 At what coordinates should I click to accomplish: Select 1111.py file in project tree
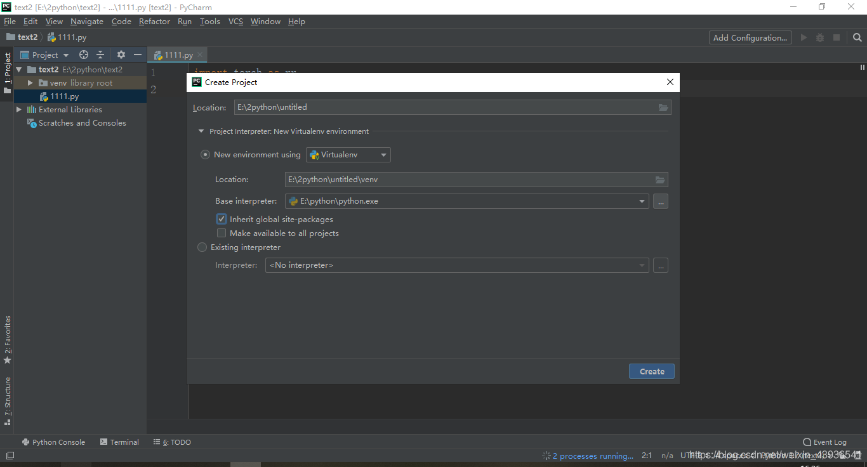pos(80,96)
